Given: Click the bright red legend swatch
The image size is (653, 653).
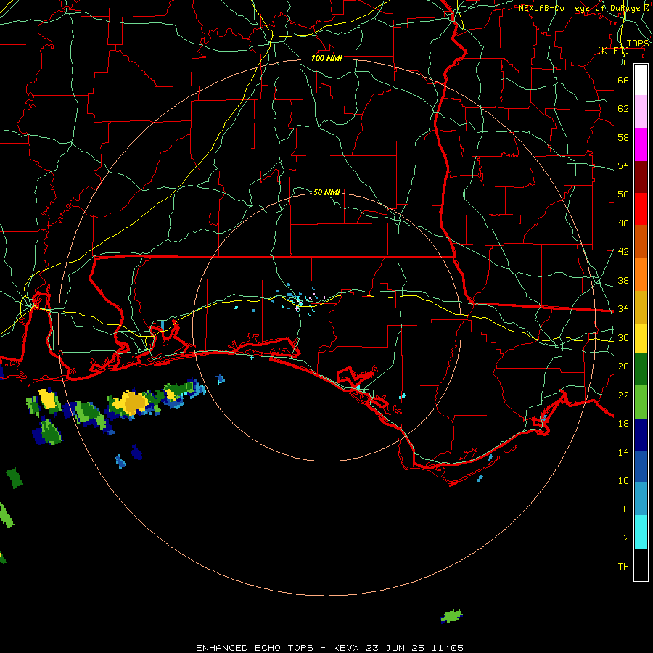Looking at the screenshot, I should 641,209.
